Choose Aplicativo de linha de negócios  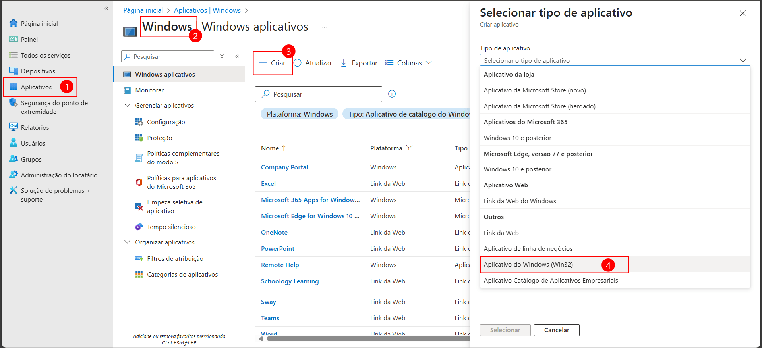(528, 248)
